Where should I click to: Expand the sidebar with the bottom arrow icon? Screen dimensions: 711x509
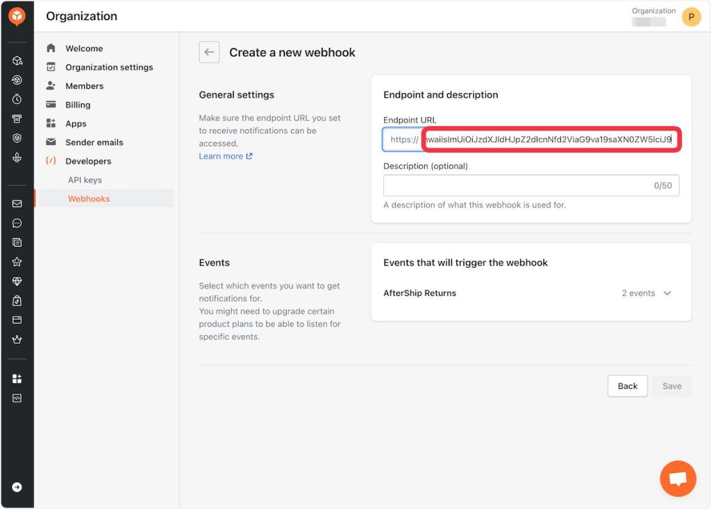(x=17, y=487)
